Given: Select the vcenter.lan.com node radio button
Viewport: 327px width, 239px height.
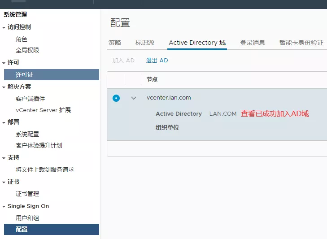Looking at the screenshot, I should (116, 98).
